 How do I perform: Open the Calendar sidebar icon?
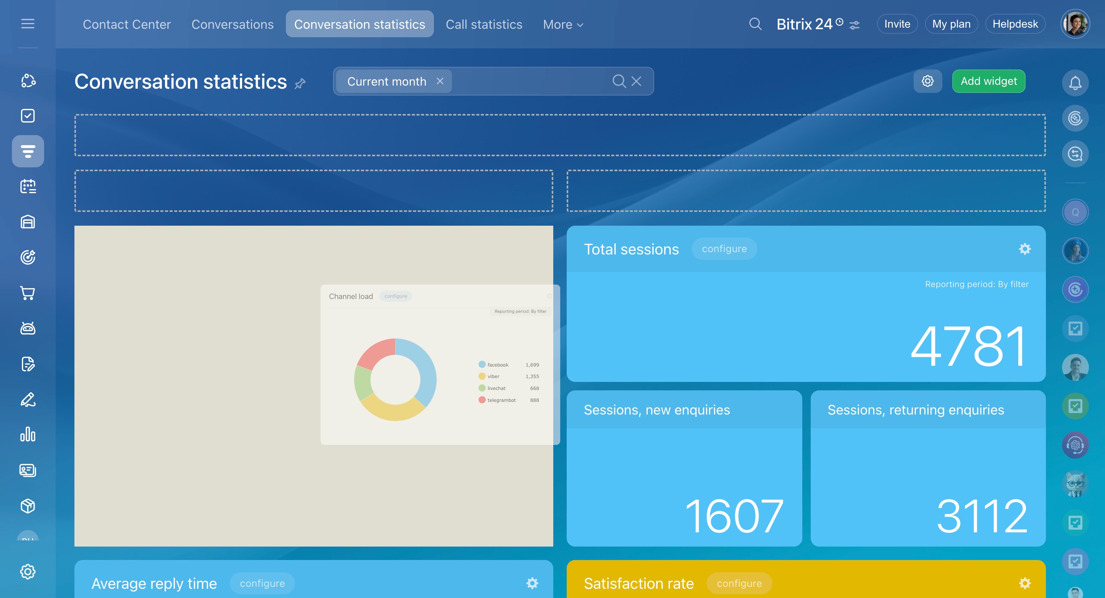click(28, 186)
